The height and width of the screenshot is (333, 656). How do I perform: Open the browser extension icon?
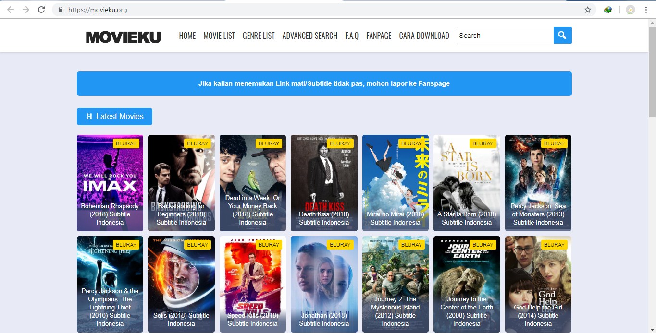point(608,10)
